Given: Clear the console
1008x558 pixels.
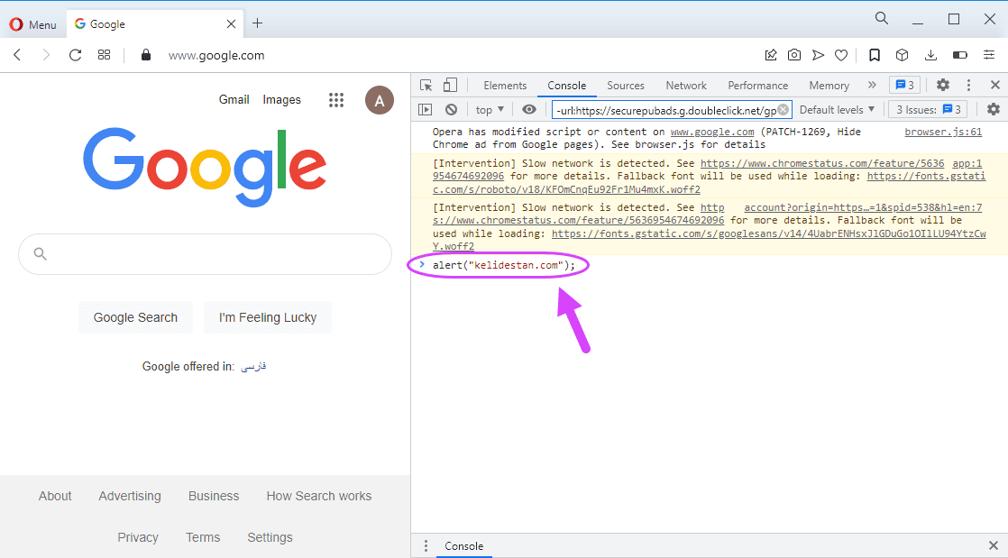Looking at the screenshot, I should click(x=452, y=110).
